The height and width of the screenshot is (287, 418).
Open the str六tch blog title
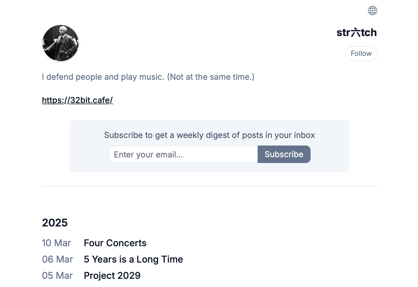click(x=356, y=32)
